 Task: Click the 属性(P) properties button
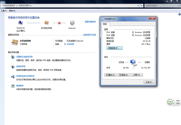click(110, 75)
